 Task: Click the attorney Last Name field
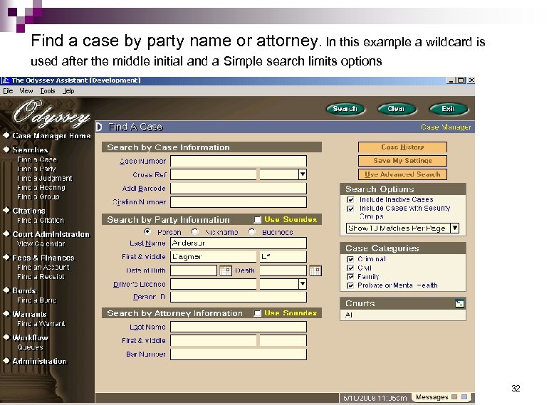[x=239, y=327]
